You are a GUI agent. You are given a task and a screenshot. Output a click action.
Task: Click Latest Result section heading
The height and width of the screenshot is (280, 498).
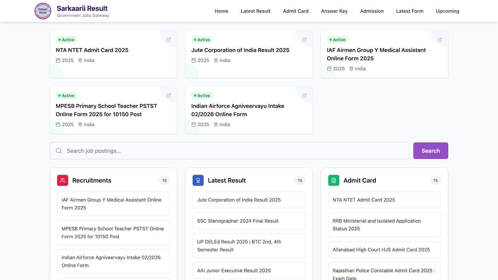[x=227, y=180]
